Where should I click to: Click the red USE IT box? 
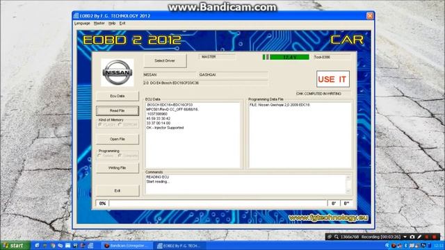[x=332, y=79]
